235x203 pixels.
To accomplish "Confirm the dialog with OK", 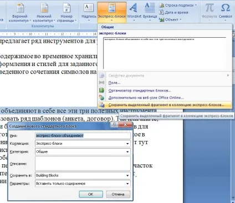I will [x=91, y=194].
